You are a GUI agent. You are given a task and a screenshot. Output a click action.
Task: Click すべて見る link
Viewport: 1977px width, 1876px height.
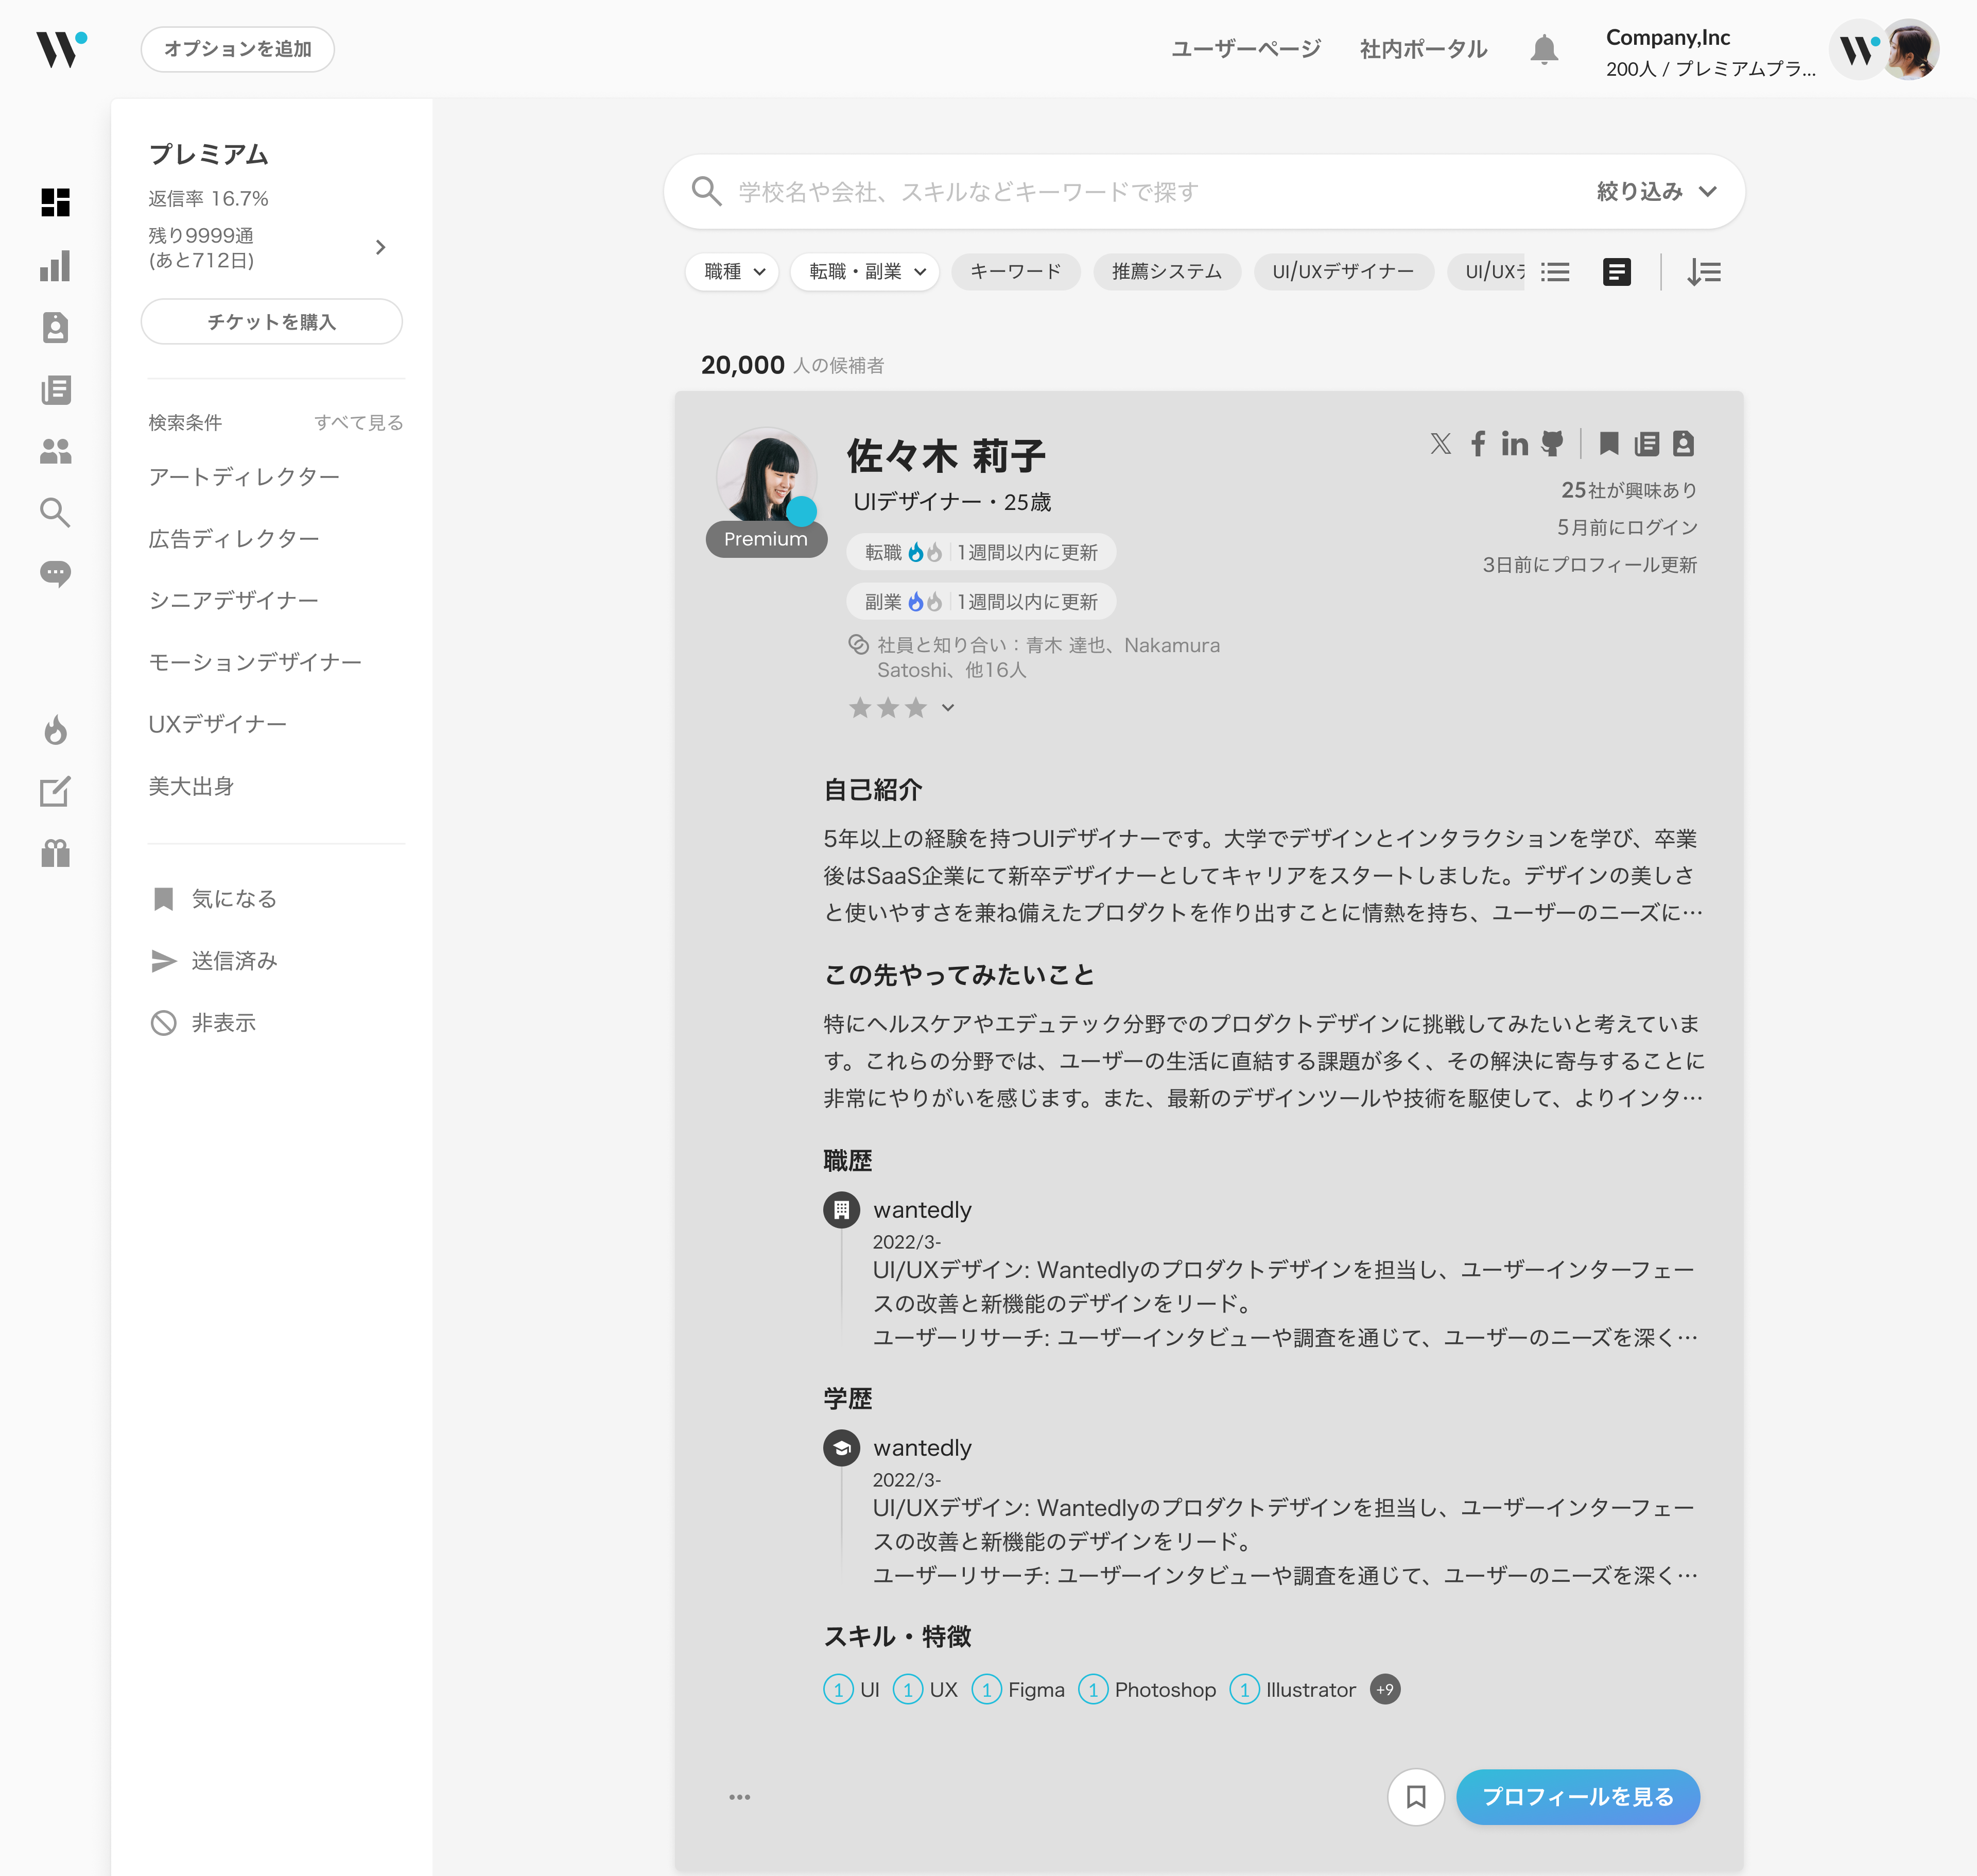click(359, 422)
